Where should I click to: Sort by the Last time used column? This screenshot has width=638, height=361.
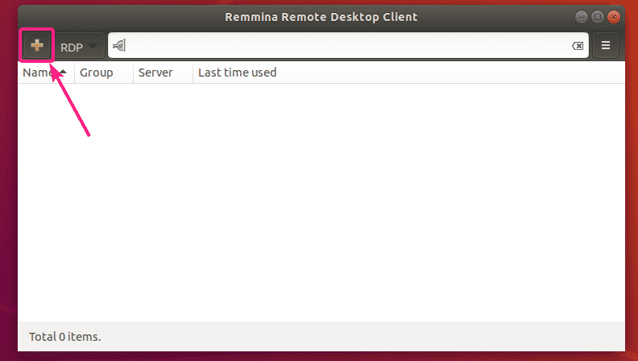237,73
